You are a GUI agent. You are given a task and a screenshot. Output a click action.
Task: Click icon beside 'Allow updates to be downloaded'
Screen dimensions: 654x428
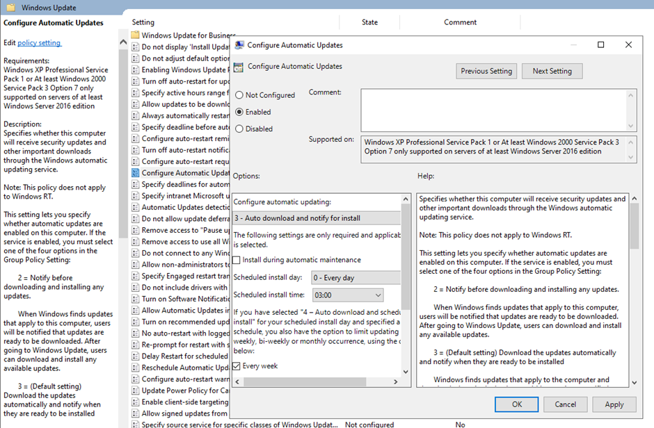tap(135, 104)
